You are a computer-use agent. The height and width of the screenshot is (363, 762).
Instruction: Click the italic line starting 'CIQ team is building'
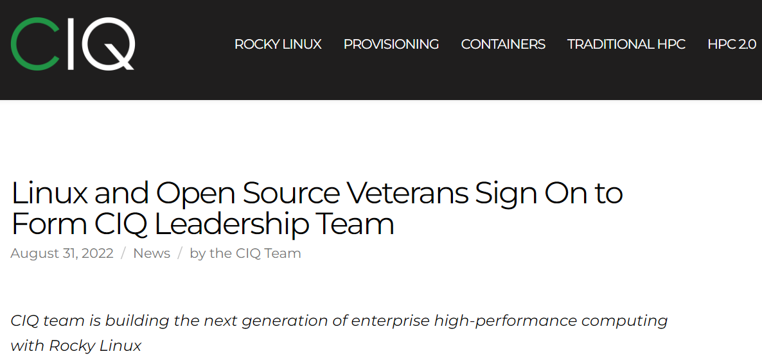(339, 321)
